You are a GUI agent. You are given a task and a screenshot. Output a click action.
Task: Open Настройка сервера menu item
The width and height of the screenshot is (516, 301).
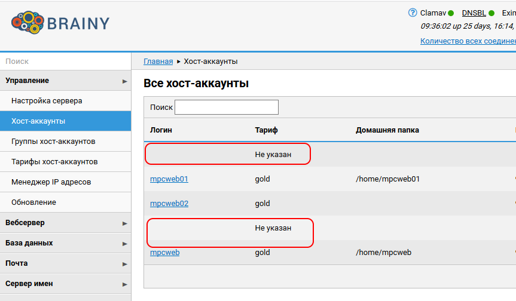pos(47,101)
